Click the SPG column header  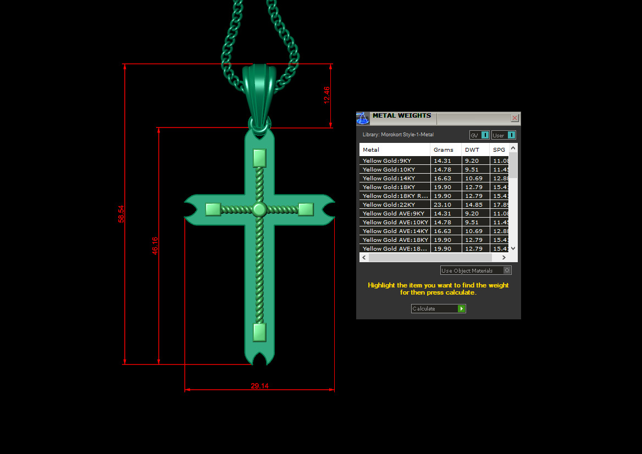(499, 150)
